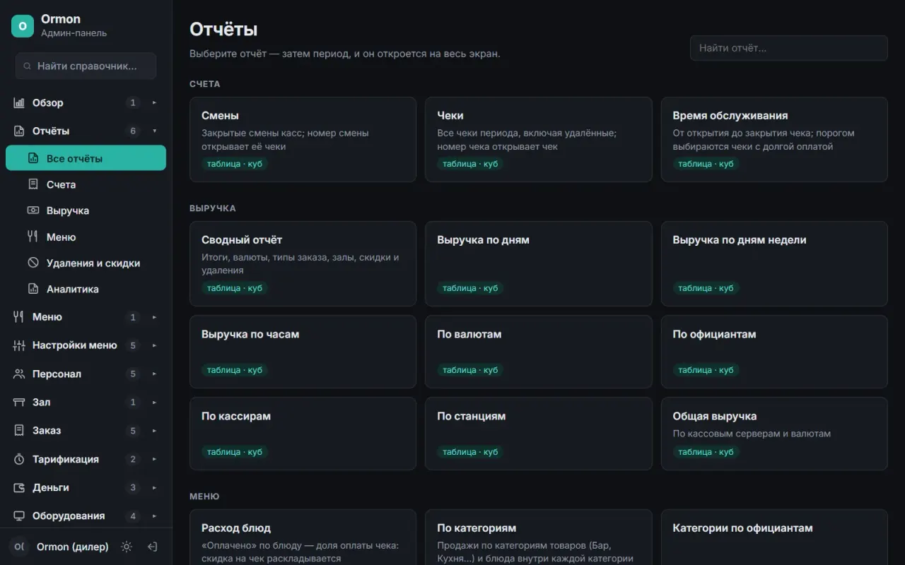Open the Смены report card
Screen dimensions: 905x565
click(x=303, y=140)
